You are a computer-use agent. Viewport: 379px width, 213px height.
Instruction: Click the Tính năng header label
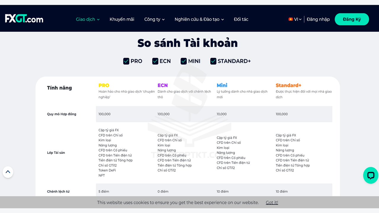[x=60, y=88]
